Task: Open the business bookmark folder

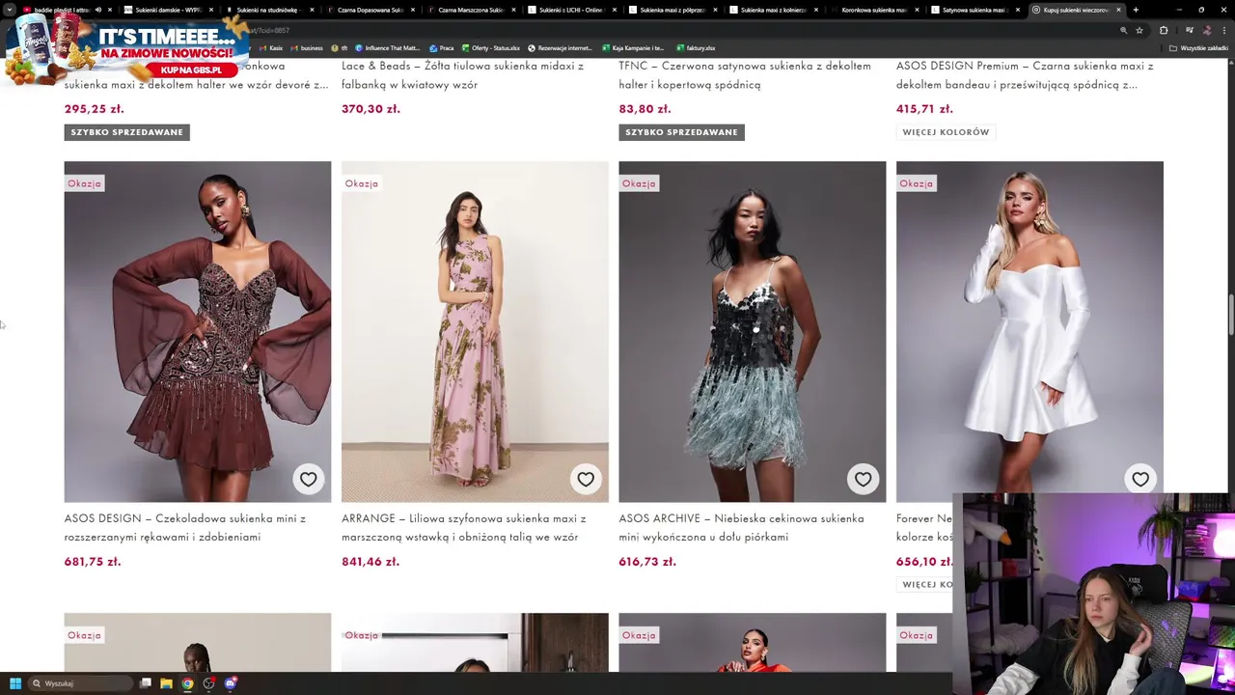Action: coord(307,48)
